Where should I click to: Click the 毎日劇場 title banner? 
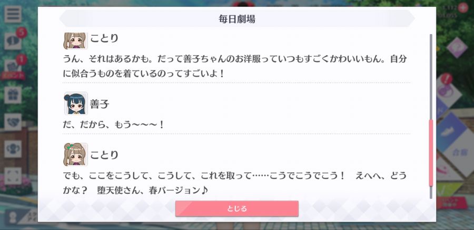[x=237, y=19]
